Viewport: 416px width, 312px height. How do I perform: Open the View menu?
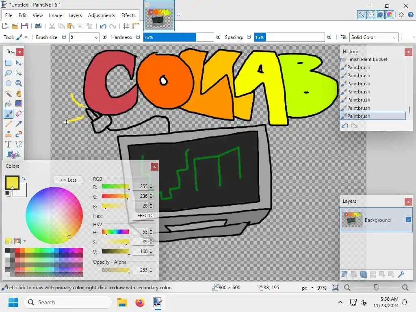pyautogui.click(x=38, y=15)
